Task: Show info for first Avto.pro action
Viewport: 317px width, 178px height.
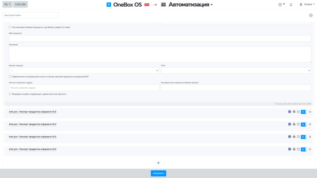Action: pos(290,112)
